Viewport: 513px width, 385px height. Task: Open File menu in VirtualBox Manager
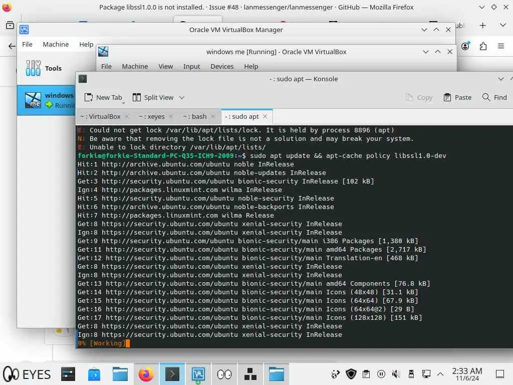[x=27, y=44]
